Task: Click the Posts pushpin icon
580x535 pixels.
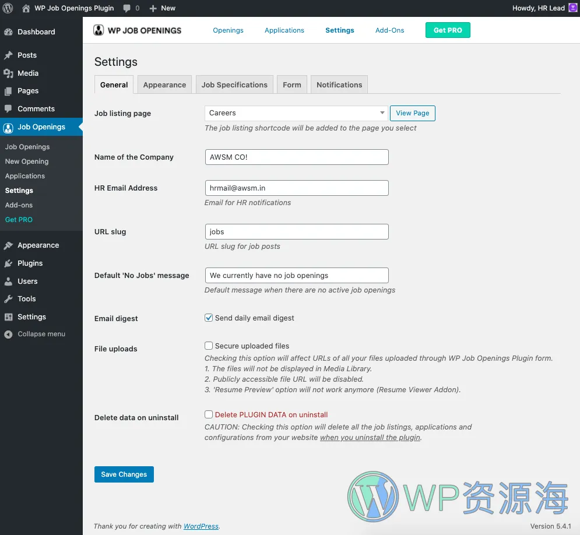Action: tap(8, 55)
